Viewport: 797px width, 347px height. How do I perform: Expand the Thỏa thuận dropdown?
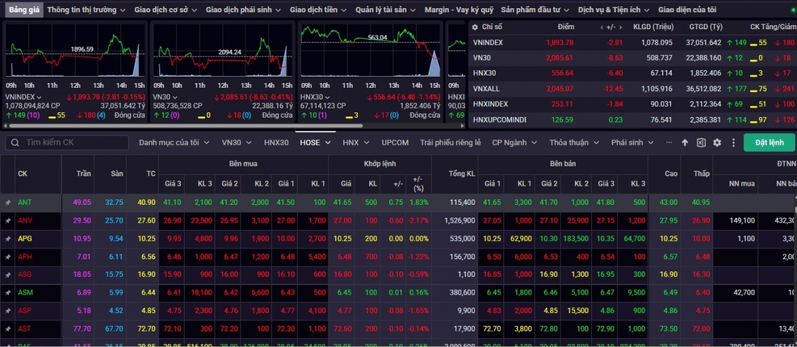(x=596, y=143)
